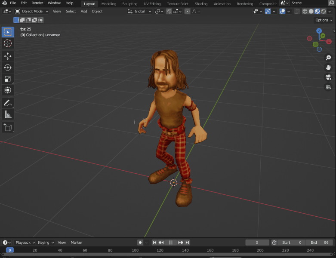336x258 pixels.
Task: Choose the Scale tool
Action: (8, 79)
